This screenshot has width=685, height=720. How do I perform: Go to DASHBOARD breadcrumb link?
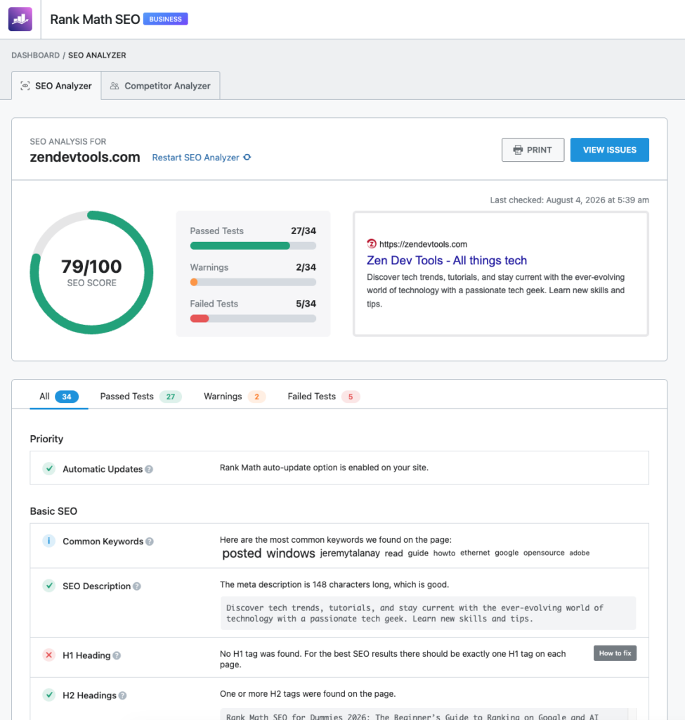click(x=35, y=55)
